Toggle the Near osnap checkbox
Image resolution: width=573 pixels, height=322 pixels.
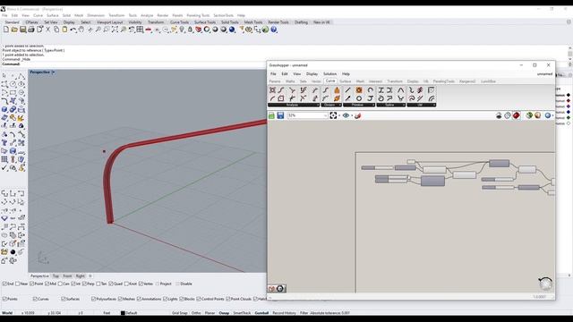coord(17,284)
